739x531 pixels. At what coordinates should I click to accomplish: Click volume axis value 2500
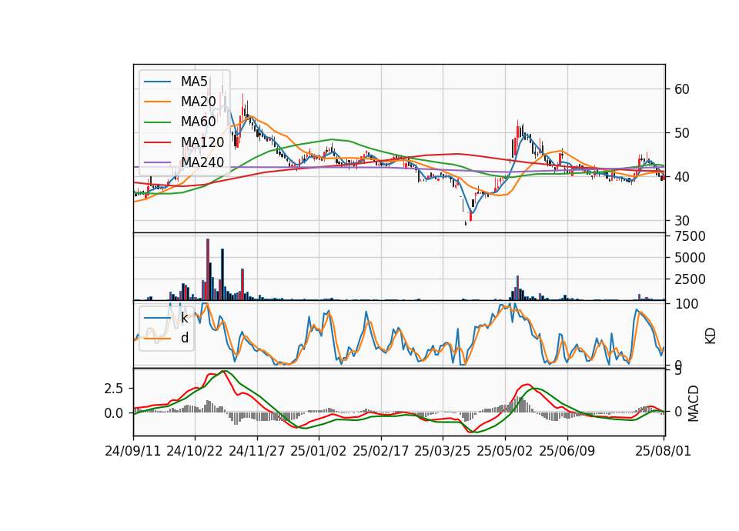[x=690, y=279]
